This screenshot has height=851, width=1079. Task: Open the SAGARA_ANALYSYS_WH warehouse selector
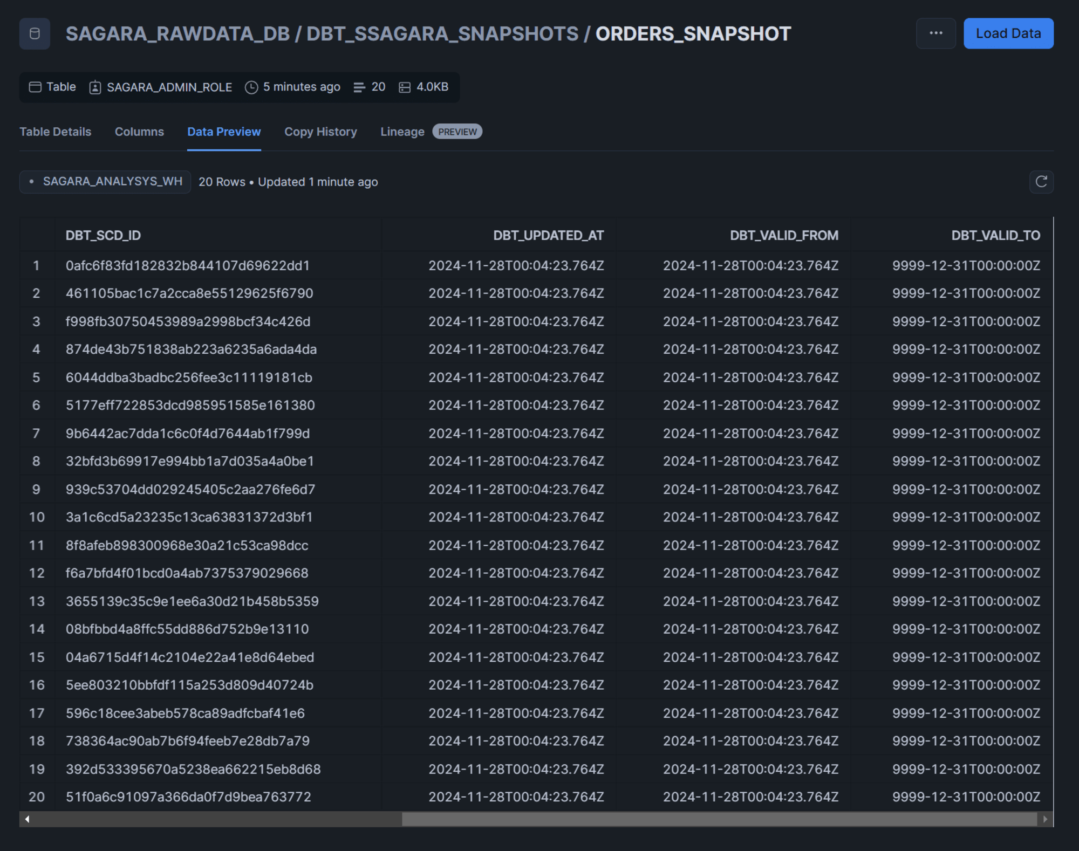point(105,182)
